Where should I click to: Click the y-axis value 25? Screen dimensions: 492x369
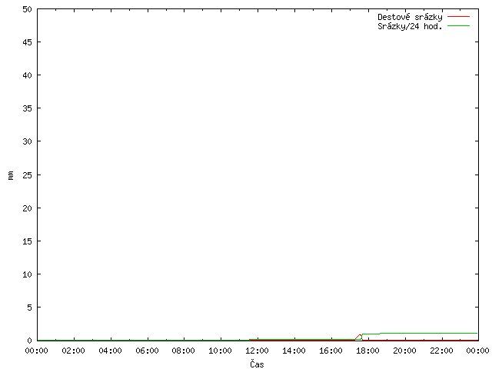coord(28,175)
